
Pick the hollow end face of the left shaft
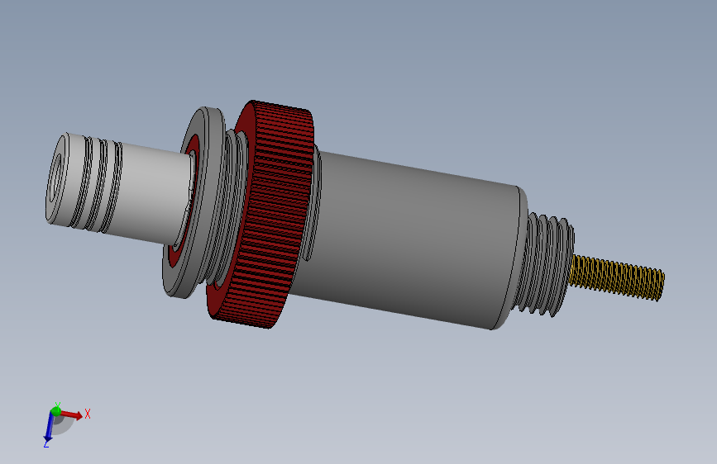[x=57, y=178]
